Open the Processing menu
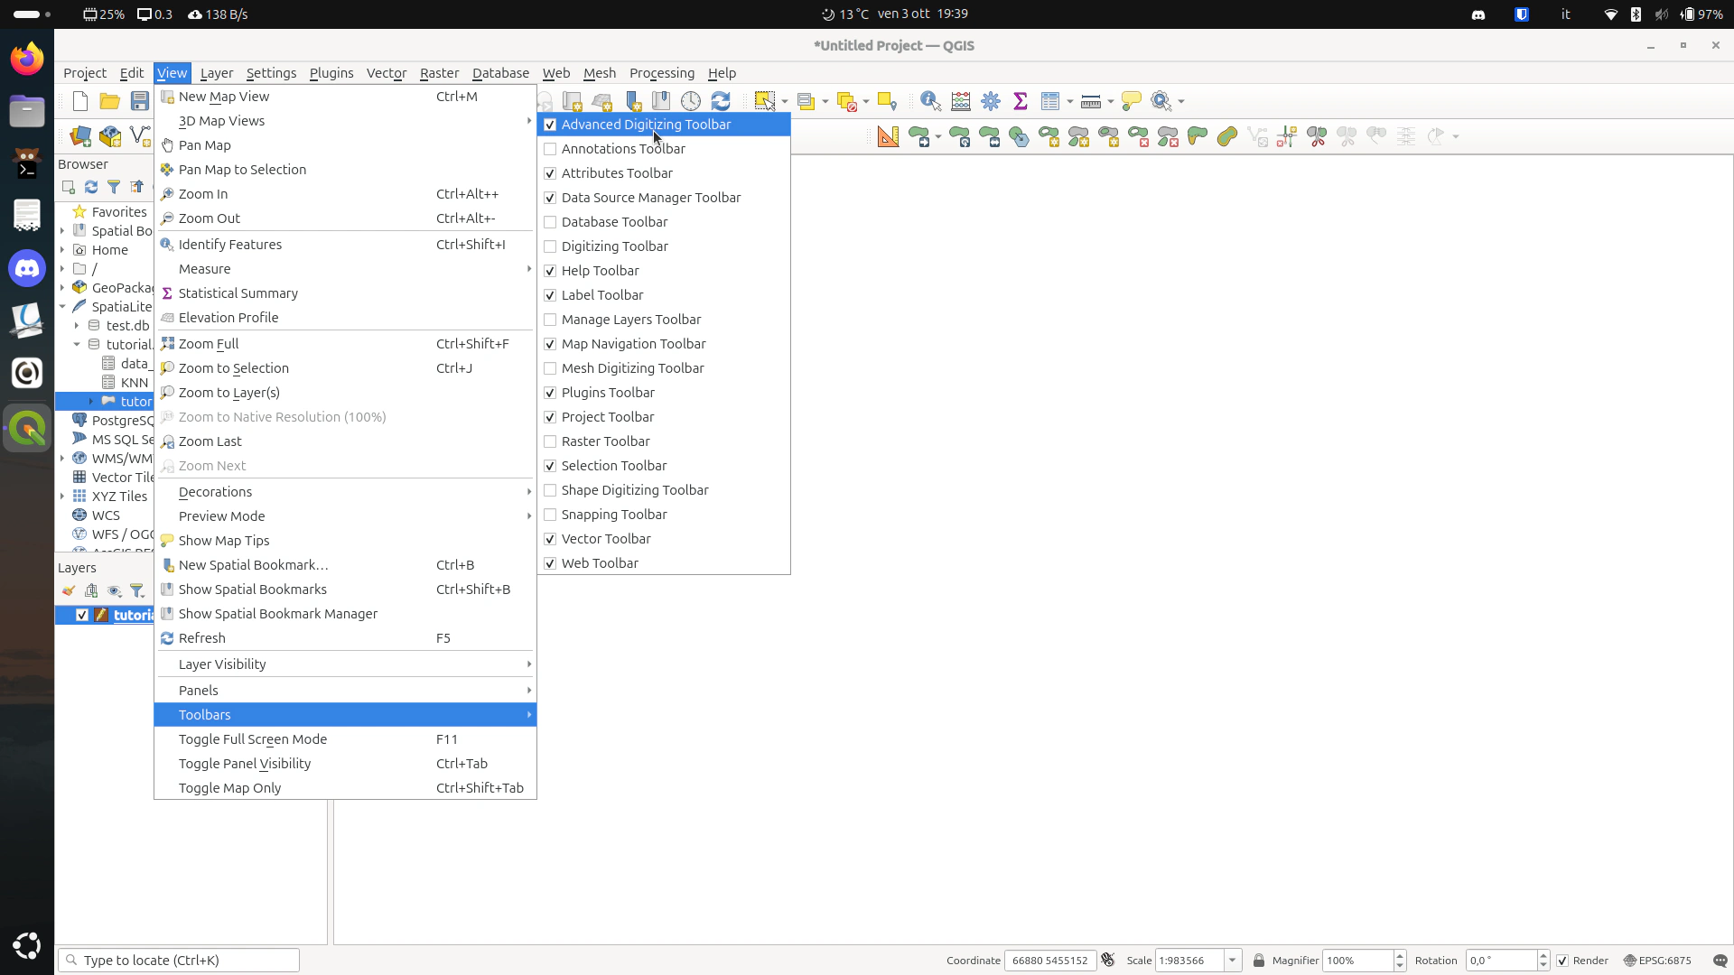This screenshot has width=1734, height=975. 661,73
